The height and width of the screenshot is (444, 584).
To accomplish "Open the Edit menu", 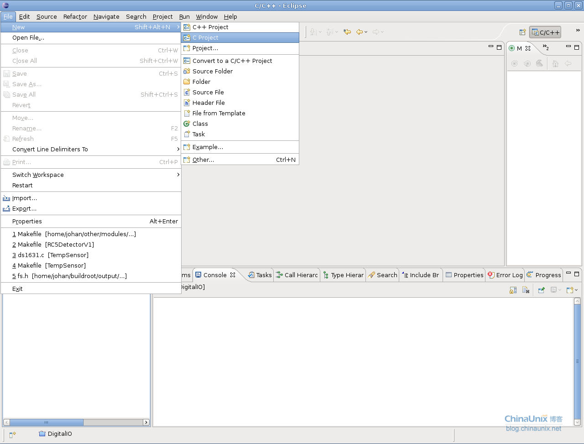I will [24, 16].
